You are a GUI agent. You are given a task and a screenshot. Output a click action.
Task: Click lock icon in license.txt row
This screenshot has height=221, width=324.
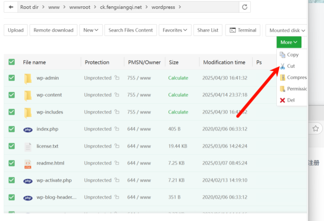pos(117,146)
